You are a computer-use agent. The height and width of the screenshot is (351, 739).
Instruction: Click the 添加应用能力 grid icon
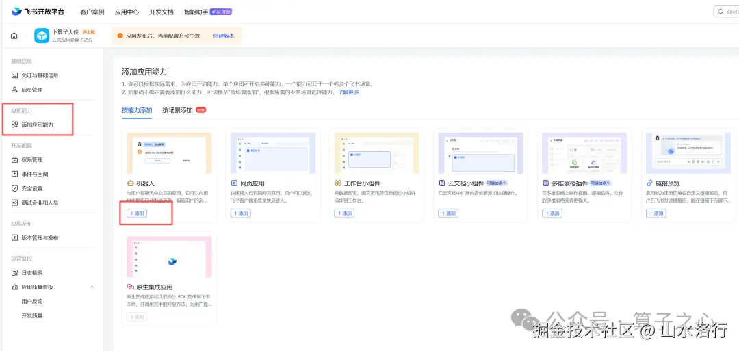coord(14,125)
